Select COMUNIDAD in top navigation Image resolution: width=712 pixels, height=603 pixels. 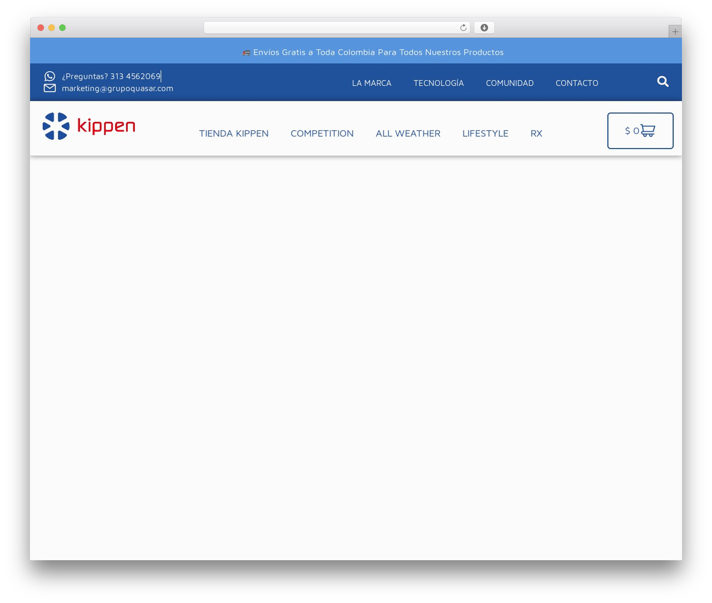(510, 83)
